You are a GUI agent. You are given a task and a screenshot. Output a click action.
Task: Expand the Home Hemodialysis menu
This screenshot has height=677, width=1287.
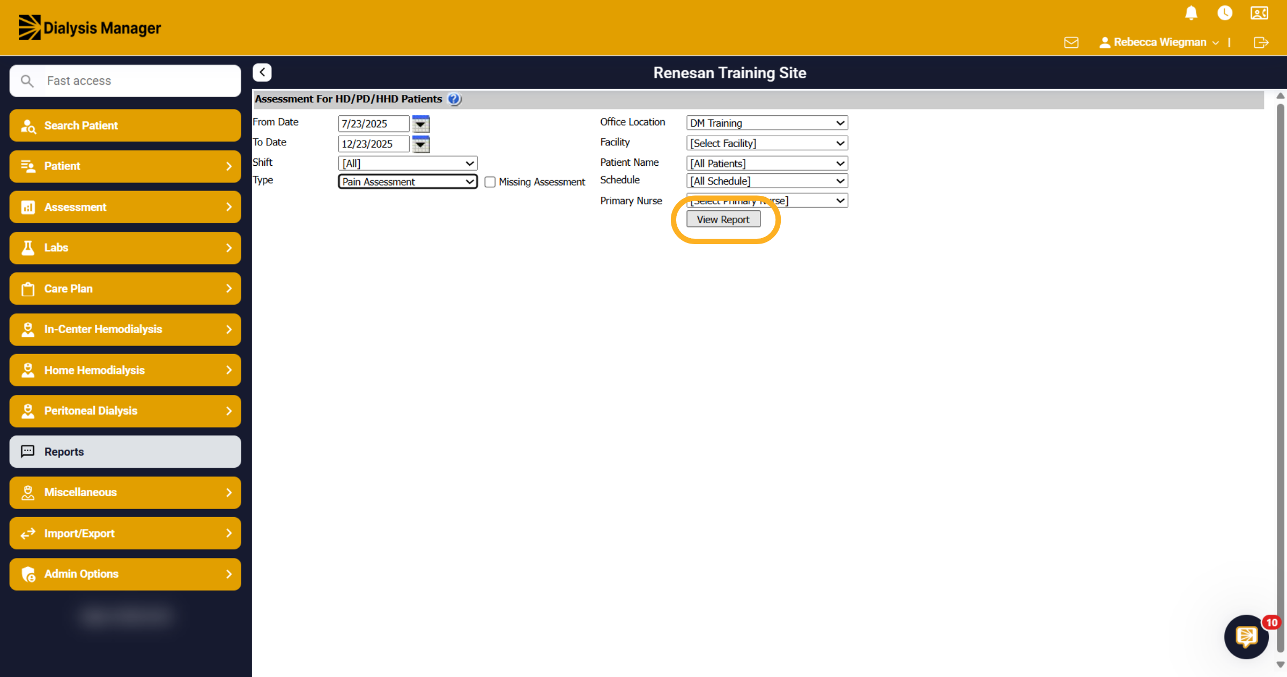click(125, 370)
